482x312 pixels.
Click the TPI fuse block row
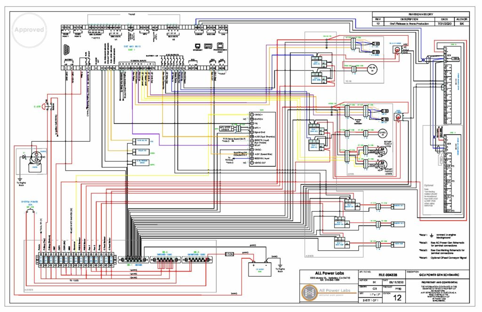click(x=76, y=260)
